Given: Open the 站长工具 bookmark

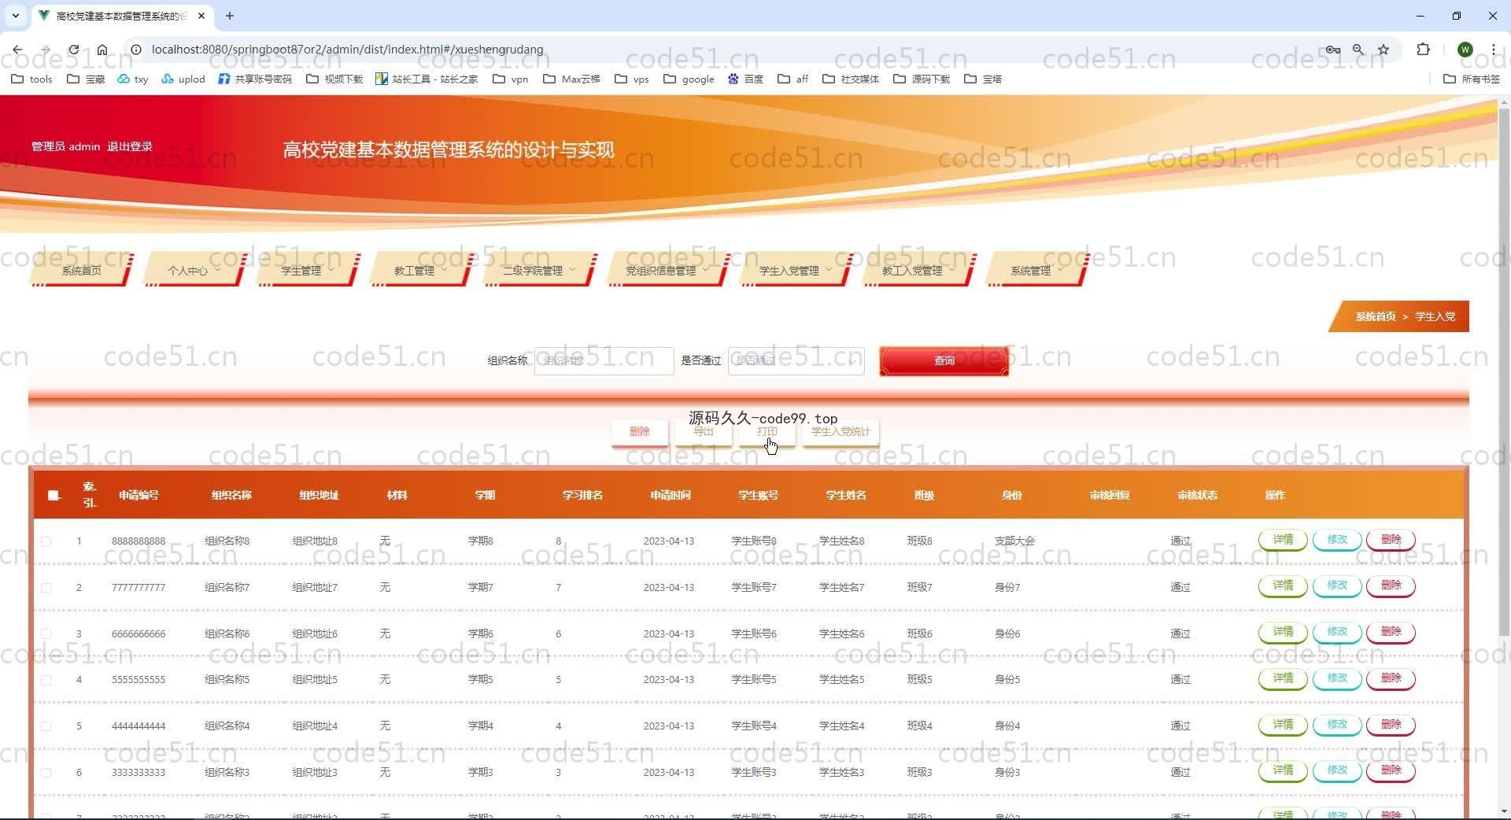Looking at the screenshot, I should [x=427, y=79].
